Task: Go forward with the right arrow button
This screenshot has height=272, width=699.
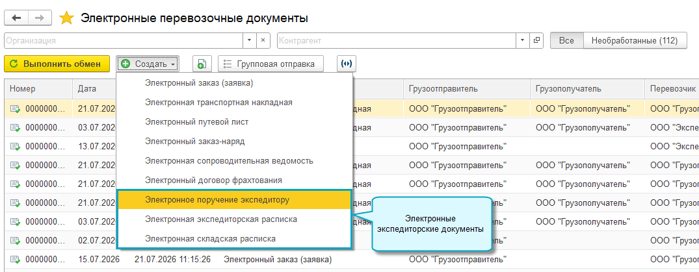Action: [x=40, y=18]
